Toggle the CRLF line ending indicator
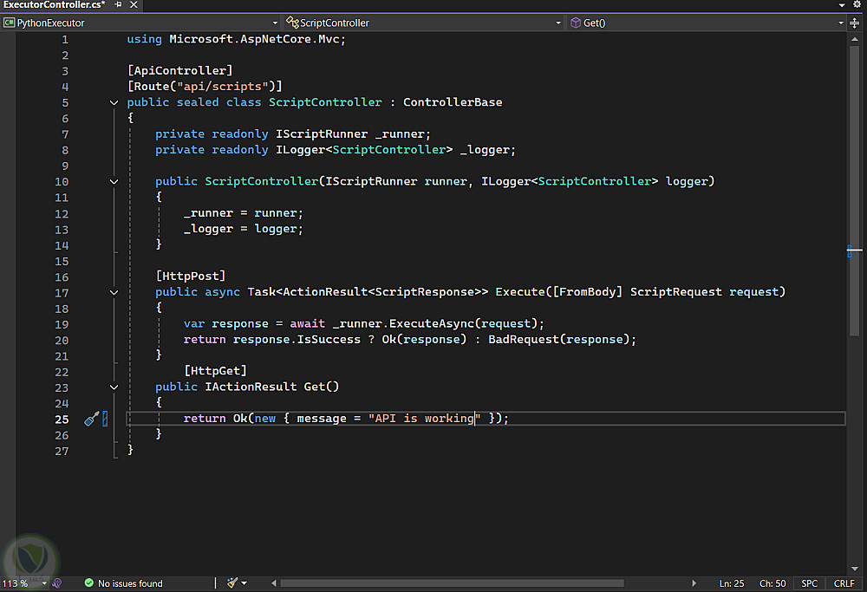The image size is (867, 592). [844, 583]
